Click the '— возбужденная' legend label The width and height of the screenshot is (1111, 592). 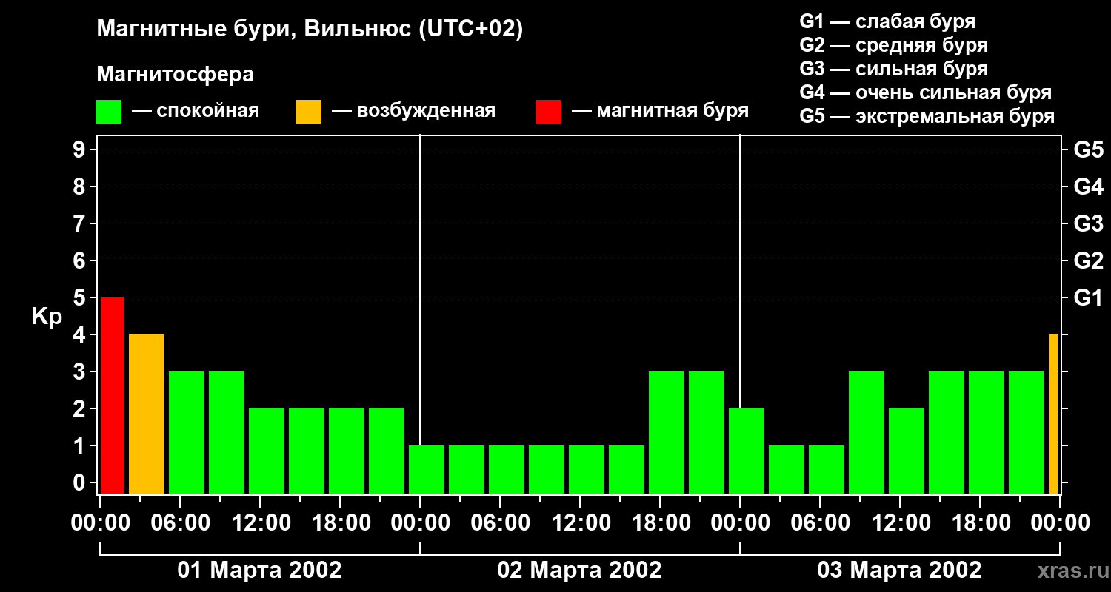[x=414, y=112]
